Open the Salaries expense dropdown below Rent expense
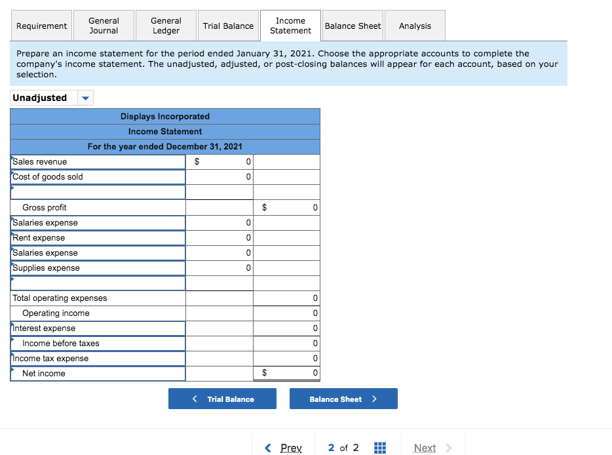612x455 pixels. [98, 253]
